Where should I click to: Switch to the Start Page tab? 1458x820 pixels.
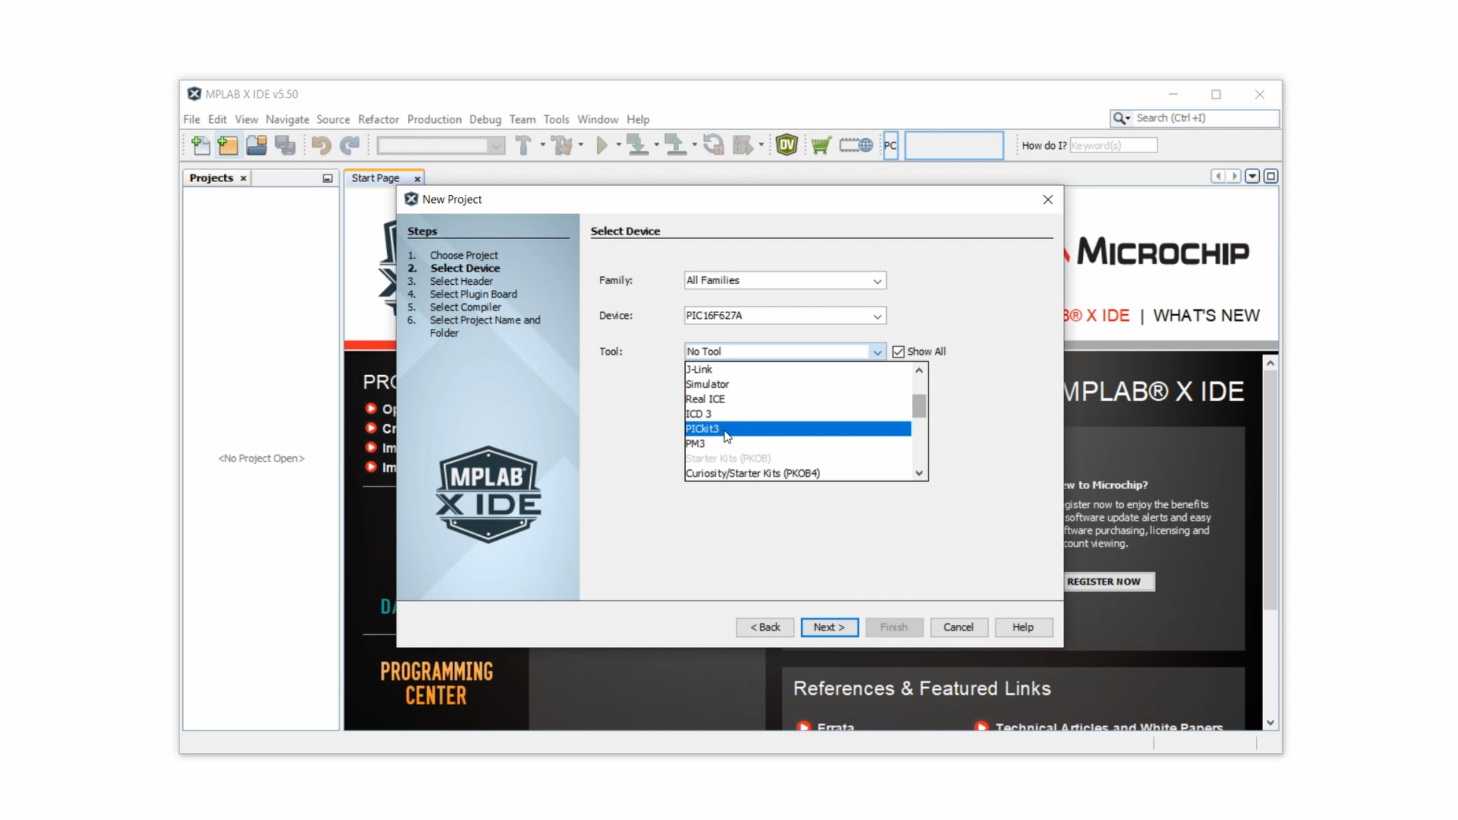pos(375,178)
